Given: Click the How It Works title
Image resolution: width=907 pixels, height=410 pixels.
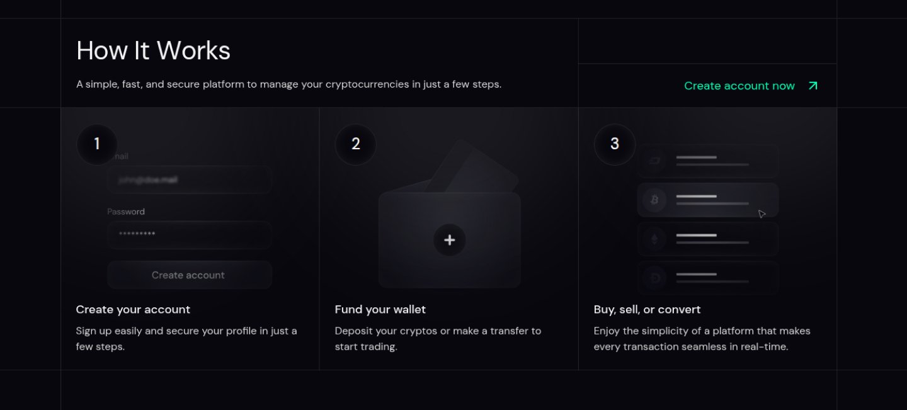Looking at the screenshot, I should coord(153,50).
